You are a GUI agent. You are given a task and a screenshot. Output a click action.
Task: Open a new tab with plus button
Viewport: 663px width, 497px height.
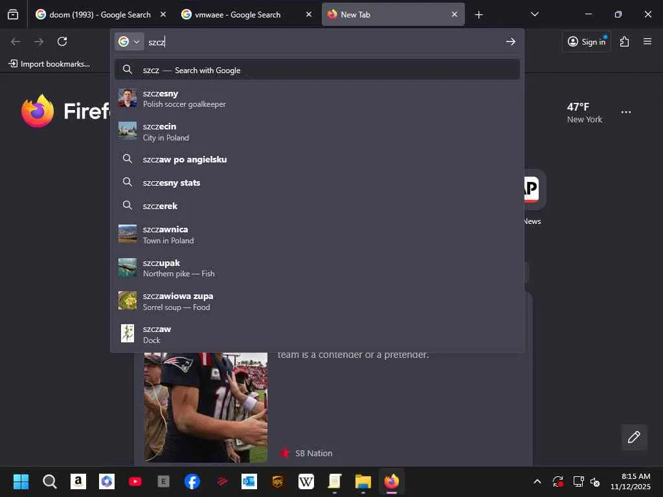click(x=478, y=15)
